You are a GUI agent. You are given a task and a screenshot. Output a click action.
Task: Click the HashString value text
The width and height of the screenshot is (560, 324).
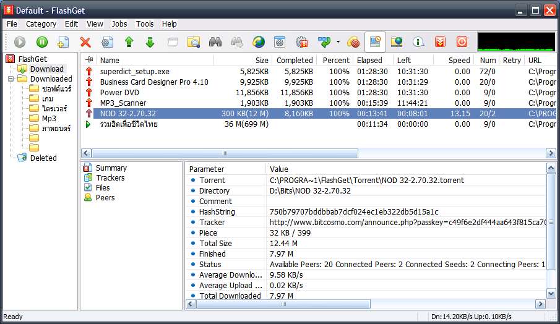pyautogui.click(x=354, y=212)
